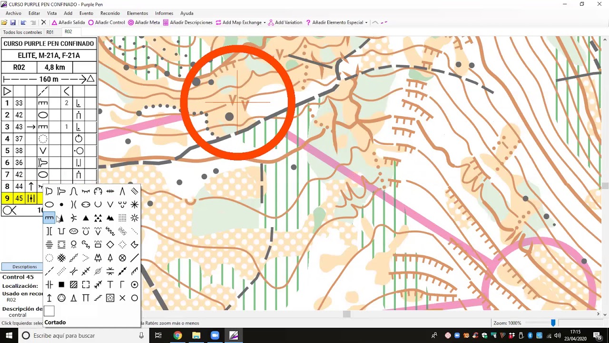The width and height of the screenshot is (609, 343).
Task: Select the stone wall symbol
Action: click(x=122, y=271)
